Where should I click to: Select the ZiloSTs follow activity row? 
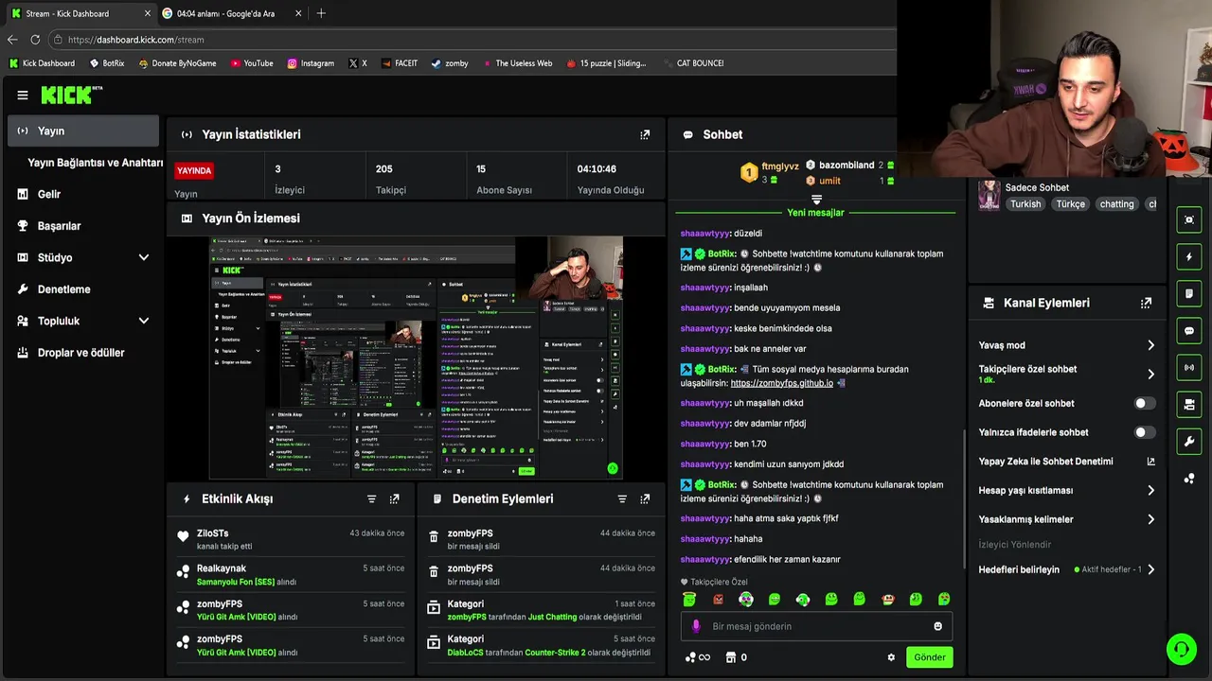291,539
